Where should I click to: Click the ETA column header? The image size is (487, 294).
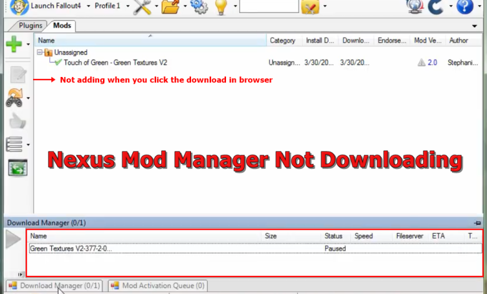point(446,236)
